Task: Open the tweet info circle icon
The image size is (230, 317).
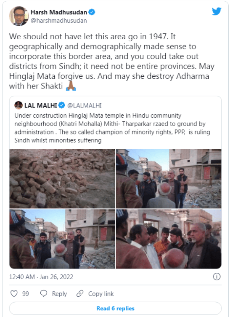Action: coord(217,277)
